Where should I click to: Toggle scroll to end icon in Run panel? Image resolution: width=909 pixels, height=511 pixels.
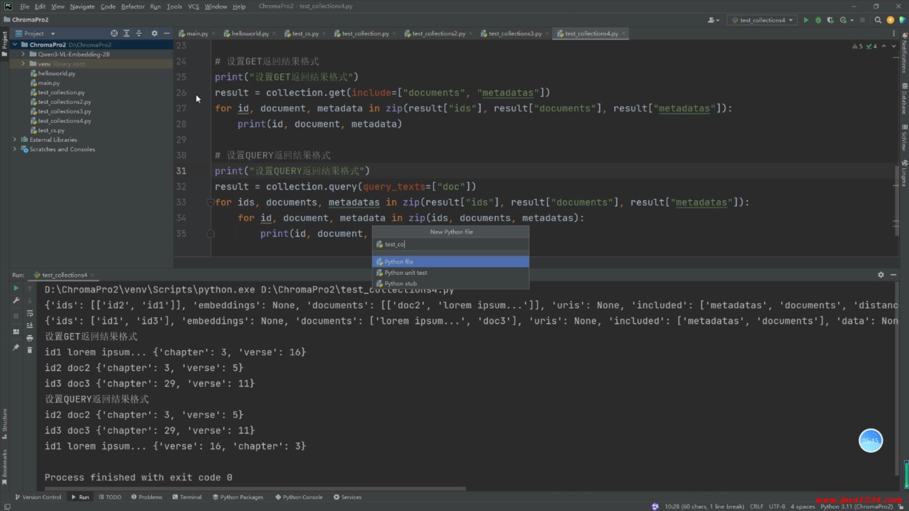pos(30,326)
